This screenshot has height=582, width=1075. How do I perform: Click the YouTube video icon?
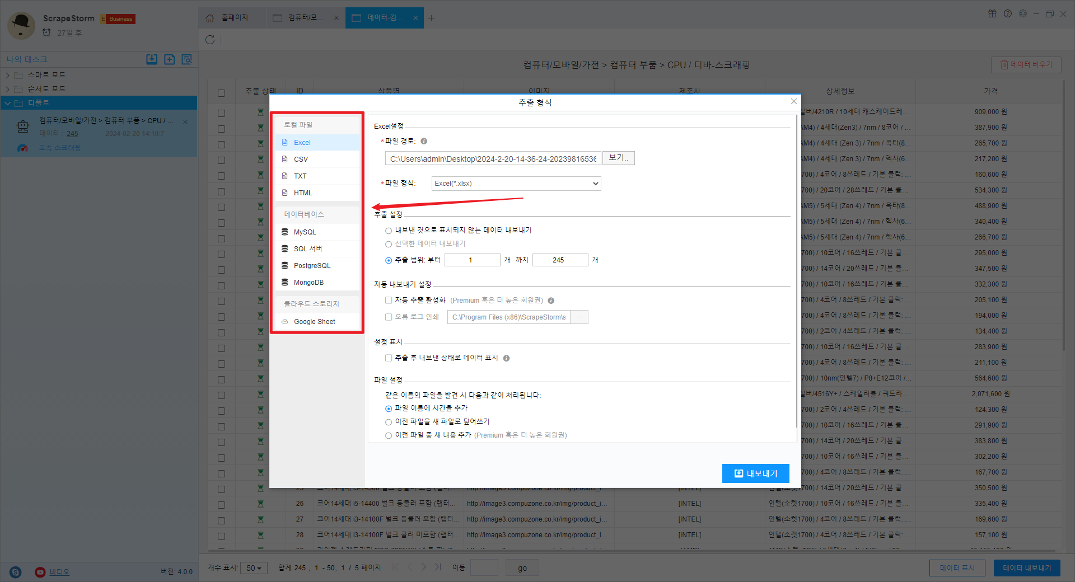tap(40, 572)
